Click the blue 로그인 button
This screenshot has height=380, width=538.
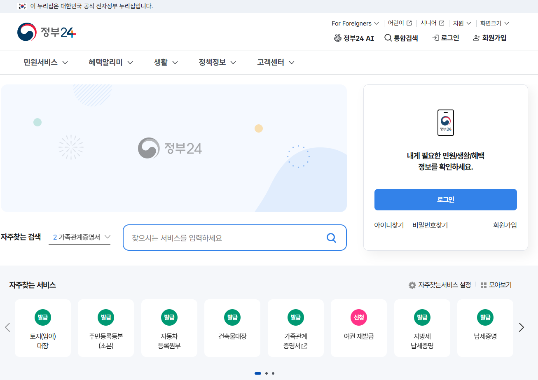[445, 200]
